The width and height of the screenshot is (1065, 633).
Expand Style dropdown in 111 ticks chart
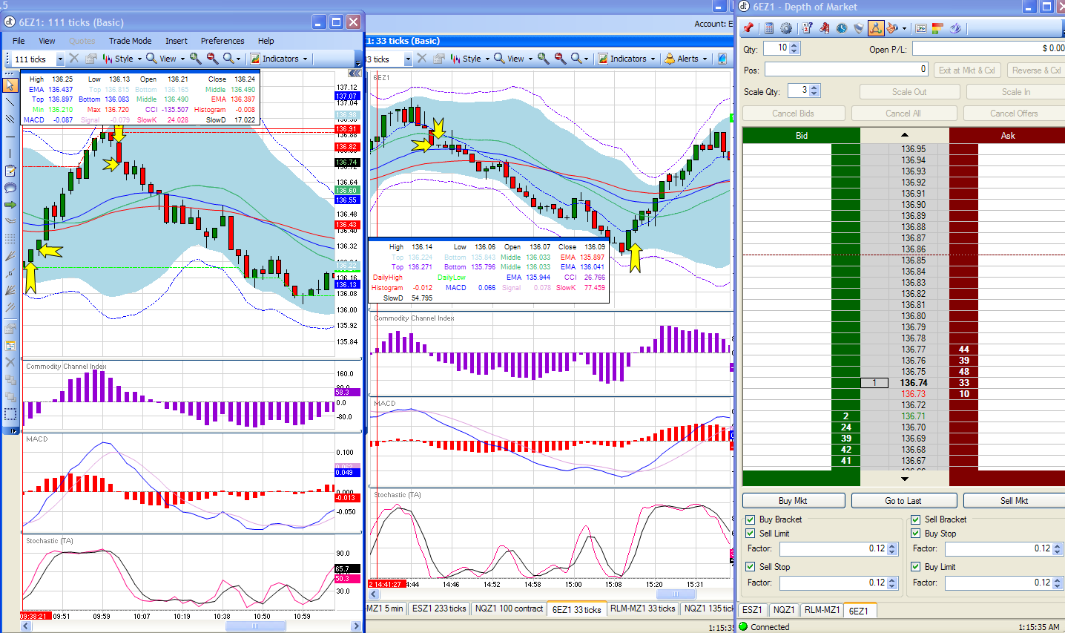[x=139, y=59]
